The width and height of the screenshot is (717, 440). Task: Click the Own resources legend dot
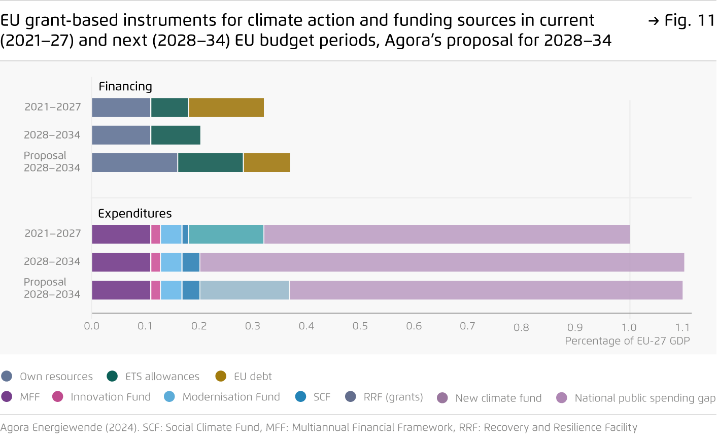click(7, 376)
